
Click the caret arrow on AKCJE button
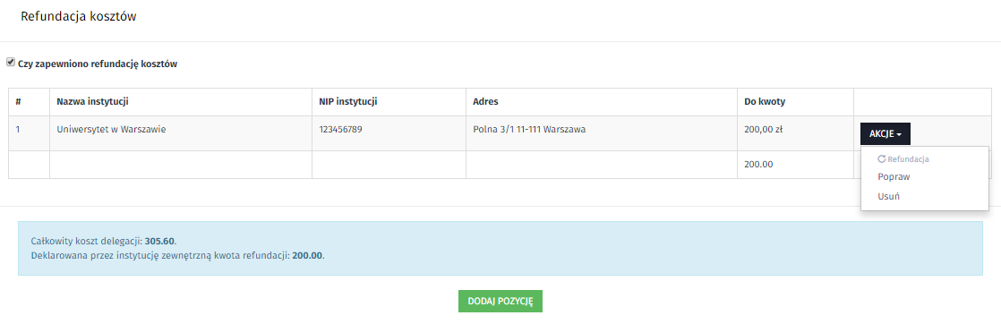click(x=899, y=134)
